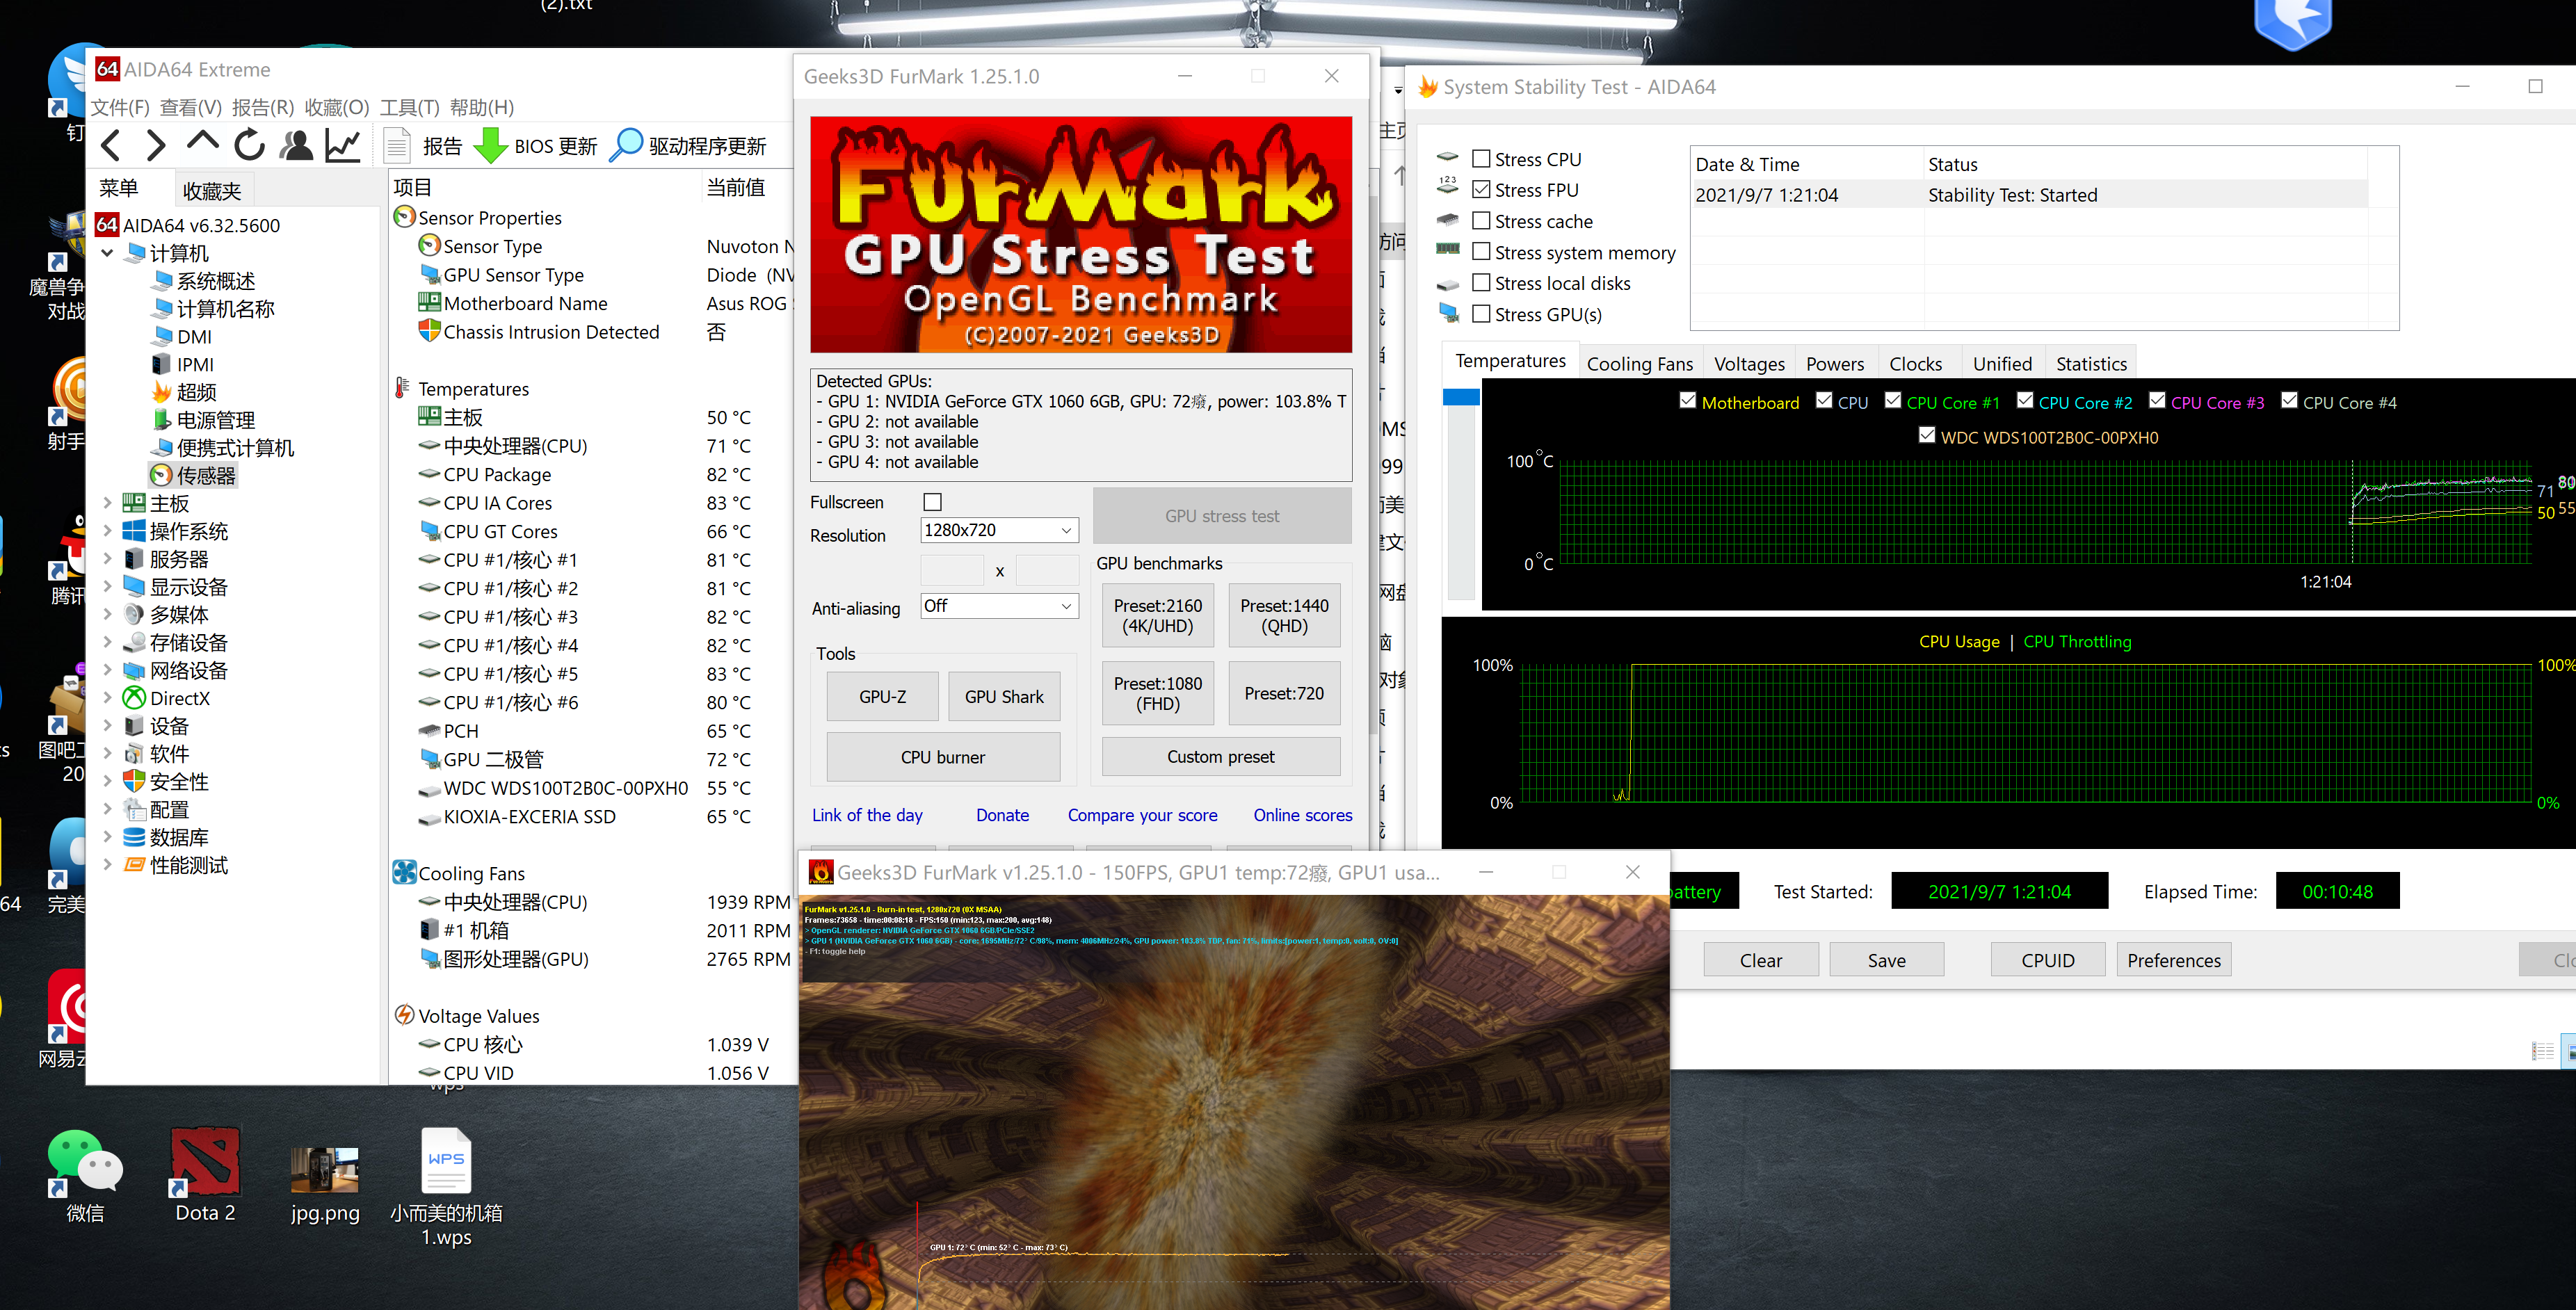Viewport: 2576px width, 1310px height.
Task: Select the 超频 overclock flame icon
Action: (x=161, y=392)
